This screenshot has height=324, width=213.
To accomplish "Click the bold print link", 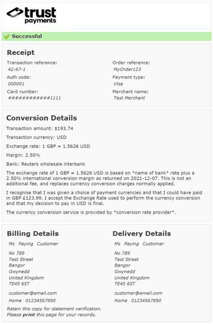I will tap(29, 315).
